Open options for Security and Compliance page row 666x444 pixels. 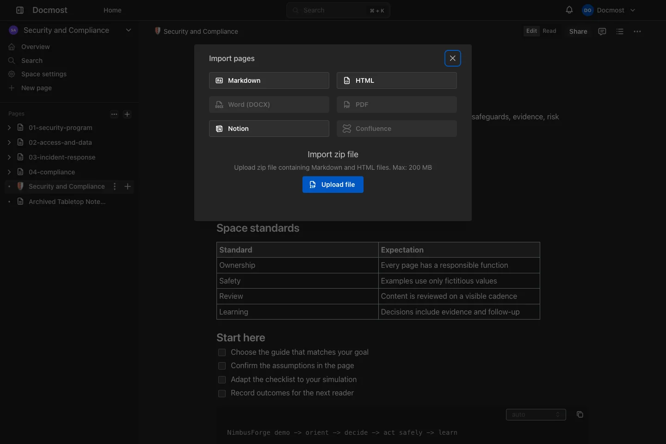[x=115, y=186]
